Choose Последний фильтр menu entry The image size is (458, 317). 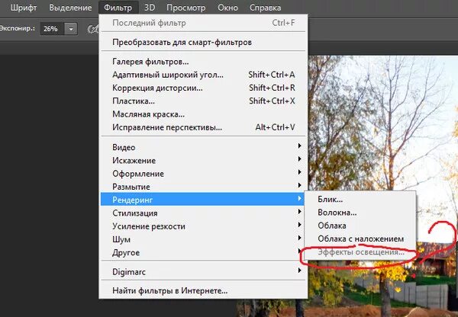click(203, 23)
